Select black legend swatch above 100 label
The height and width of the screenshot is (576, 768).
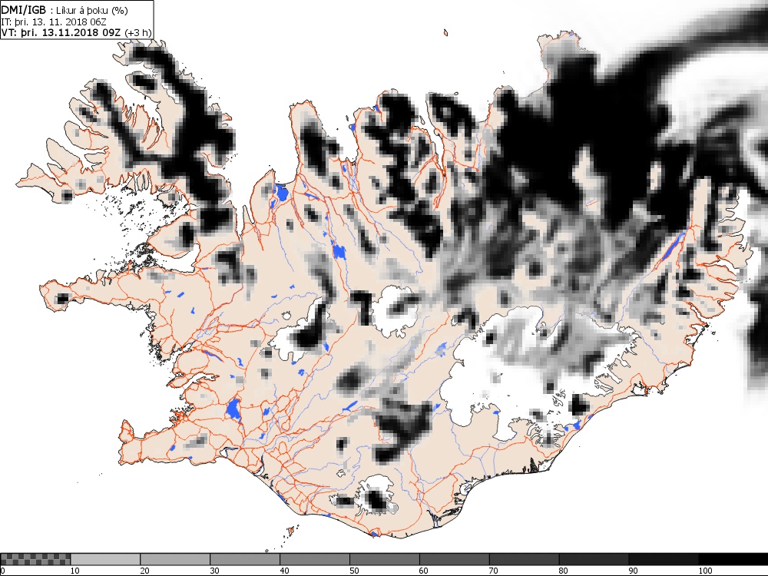(733, 559)
